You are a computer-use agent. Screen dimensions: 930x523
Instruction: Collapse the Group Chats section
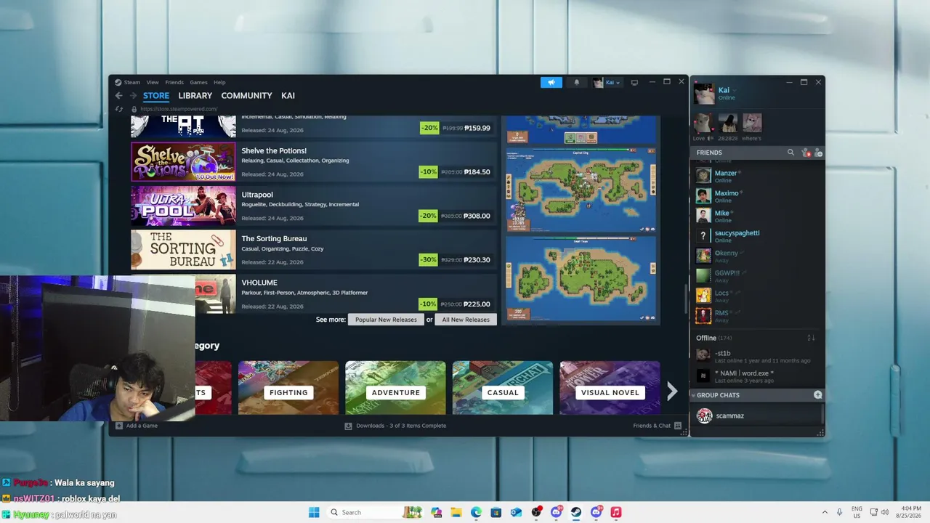693,395
